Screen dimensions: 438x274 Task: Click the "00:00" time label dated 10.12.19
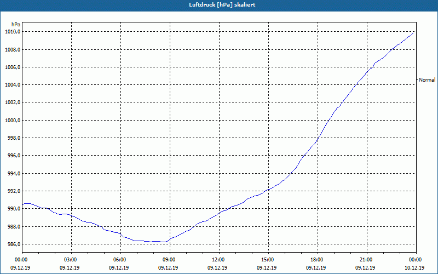tap(416, 260)
